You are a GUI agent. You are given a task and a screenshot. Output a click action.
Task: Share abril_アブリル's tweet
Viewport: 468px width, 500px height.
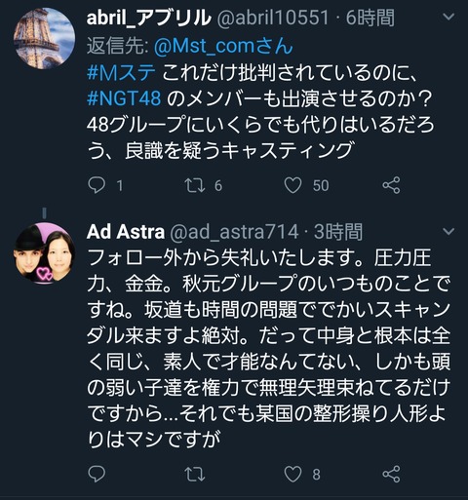click(x=391, y=185)
